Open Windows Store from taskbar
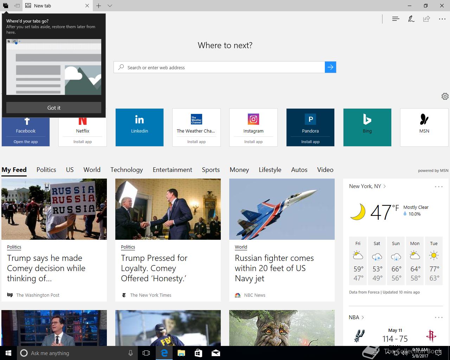The image size is (450, 360). click(198, 353)
